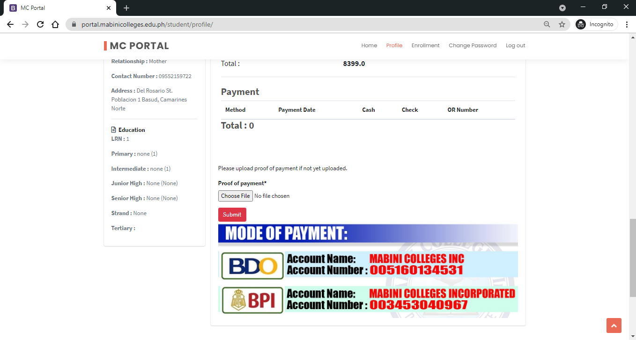Screen dimensions: 636x340
Task: Click the zoom magnifier icon in address bar
Action: (547, 24)
